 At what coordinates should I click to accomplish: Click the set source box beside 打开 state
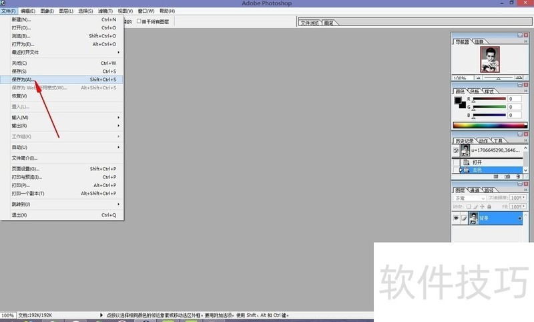click(x=456, y=162)
